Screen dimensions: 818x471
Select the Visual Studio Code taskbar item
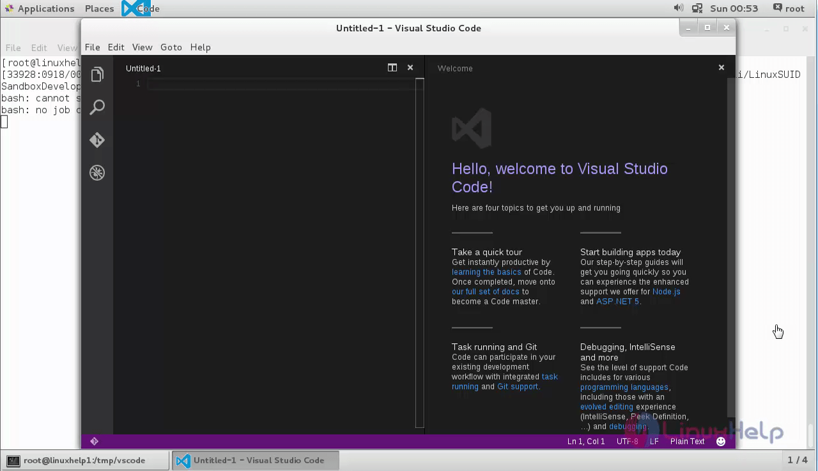[255, 460]
